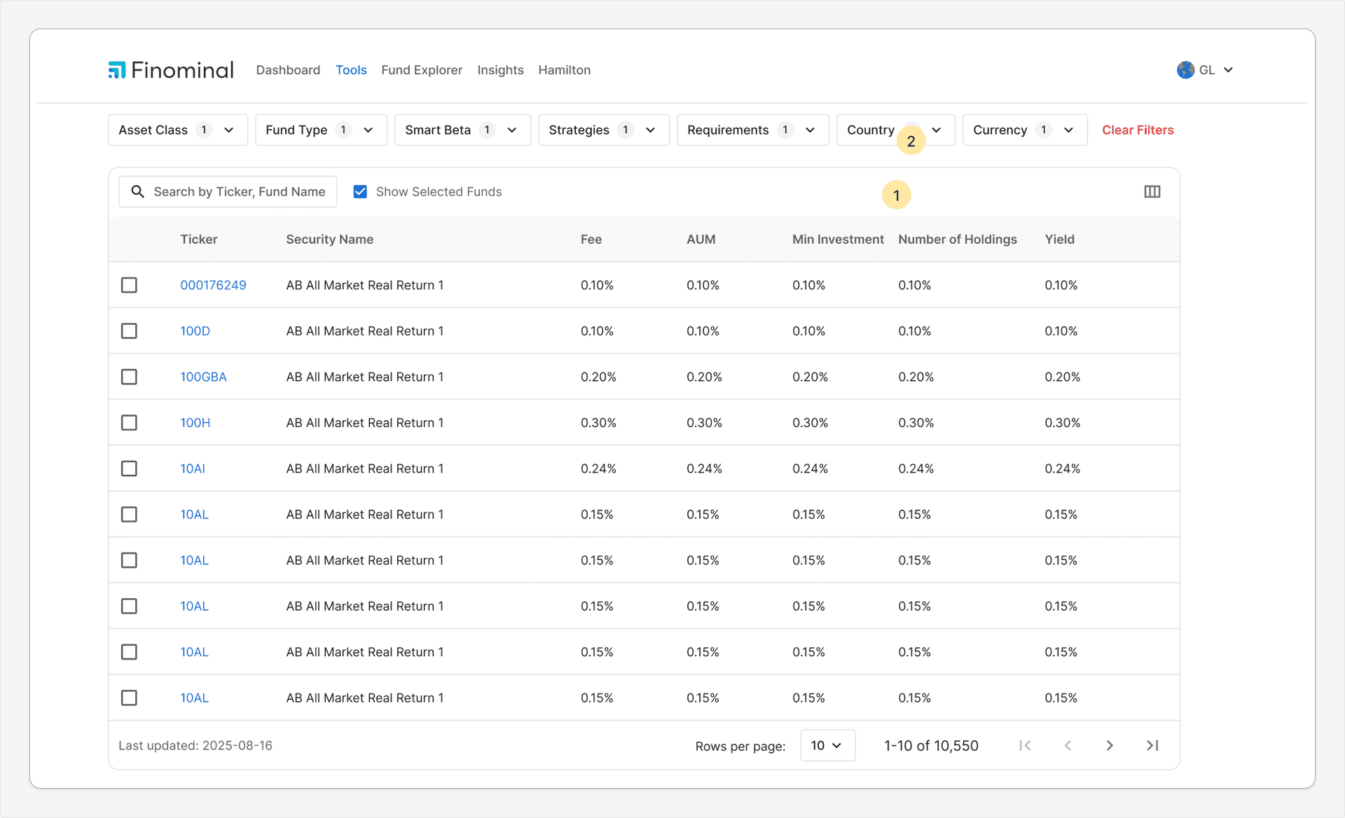
Task: Open Fund Explorer in navigation
Action: 422,70
